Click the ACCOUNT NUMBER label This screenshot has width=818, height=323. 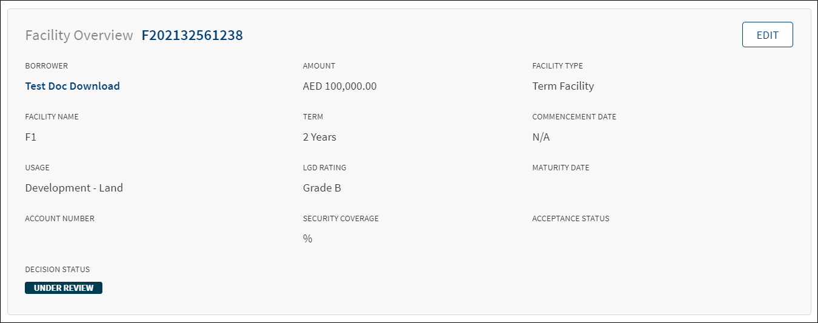tap(60, 219)
